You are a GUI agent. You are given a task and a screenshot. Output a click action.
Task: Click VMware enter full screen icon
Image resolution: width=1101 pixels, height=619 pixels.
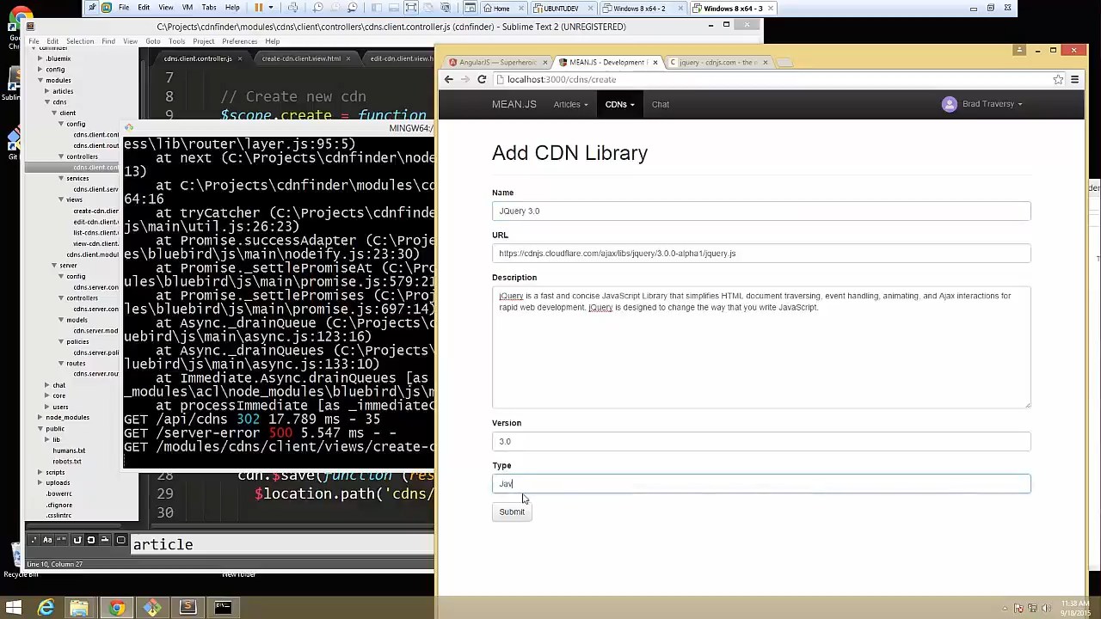(411, 8)
